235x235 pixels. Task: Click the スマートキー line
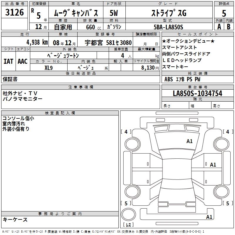point(175,67)
